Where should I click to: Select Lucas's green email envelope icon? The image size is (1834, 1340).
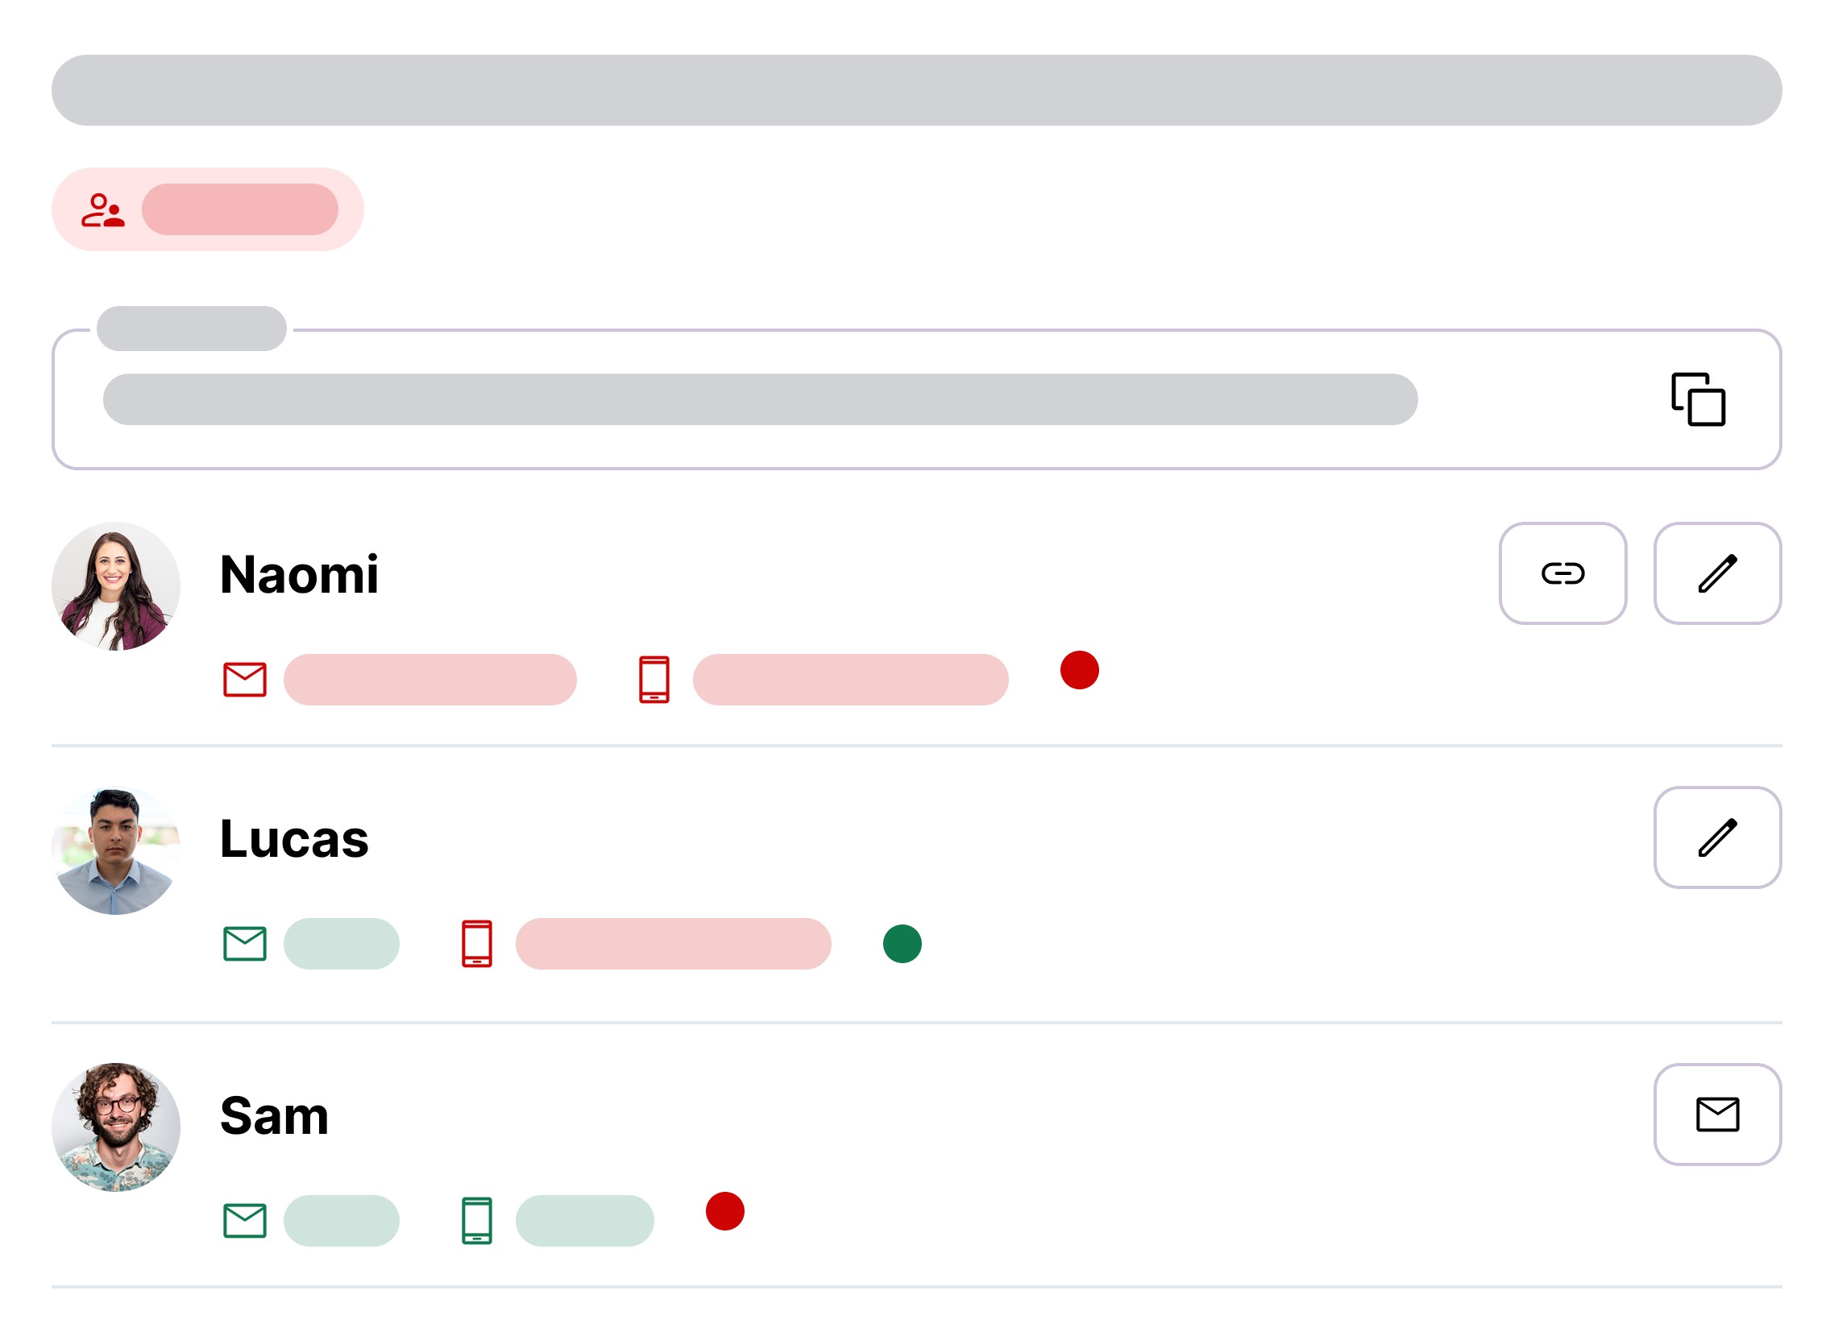(244, 944)
